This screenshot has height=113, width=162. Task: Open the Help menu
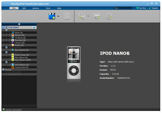coord(59,8)
